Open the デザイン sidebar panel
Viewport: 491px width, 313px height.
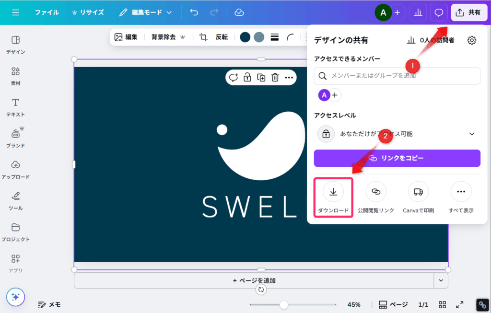16,45
